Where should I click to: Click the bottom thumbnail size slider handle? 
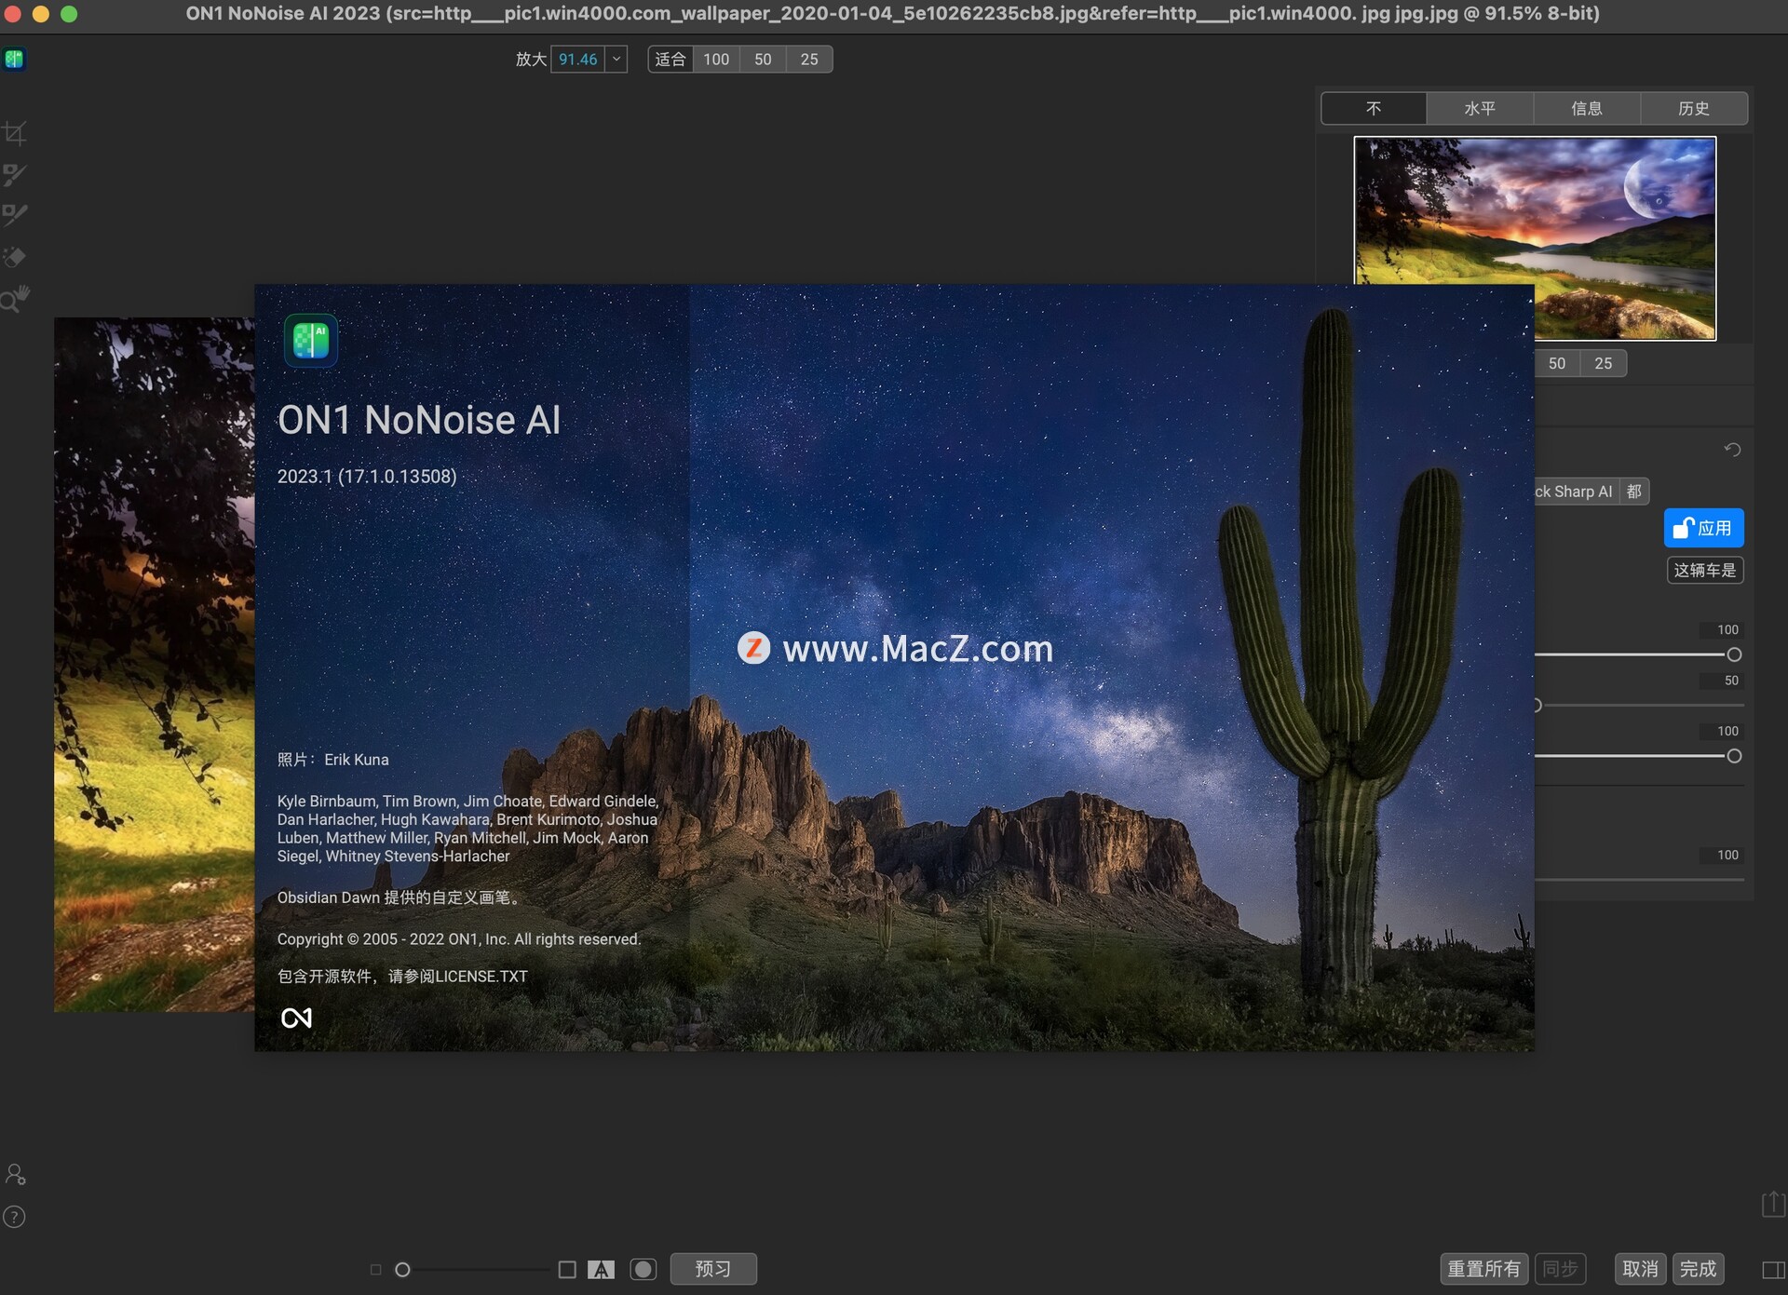point(402,1270)
